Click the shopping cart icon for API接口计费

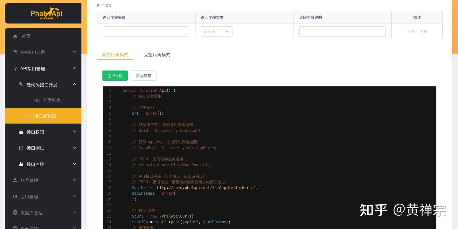point(15,52)
